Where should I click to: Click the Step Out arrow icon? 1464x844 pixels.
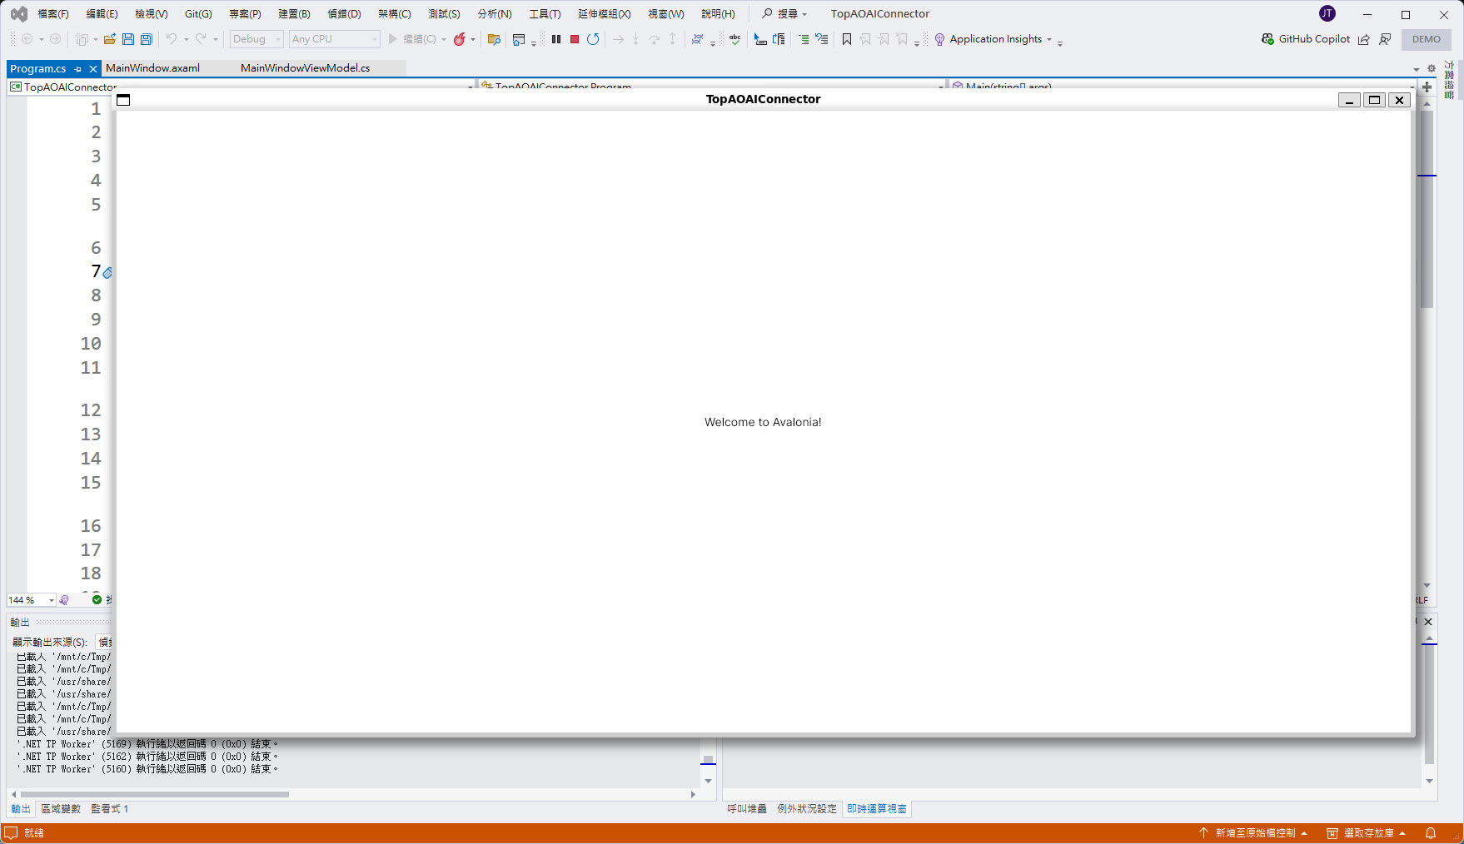[x=673, y=39]
